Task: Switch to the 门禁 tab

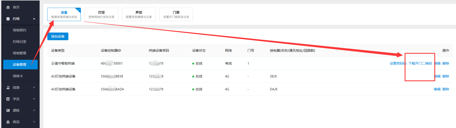Action: (176, 14)
